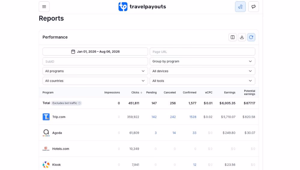300x170 pixels.
Task: Click the Trip.com program logo
Action: click(x=46, y=117)
